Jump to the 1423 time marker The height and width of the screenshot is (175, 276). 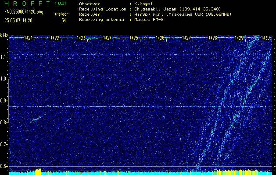pos(81,38)
